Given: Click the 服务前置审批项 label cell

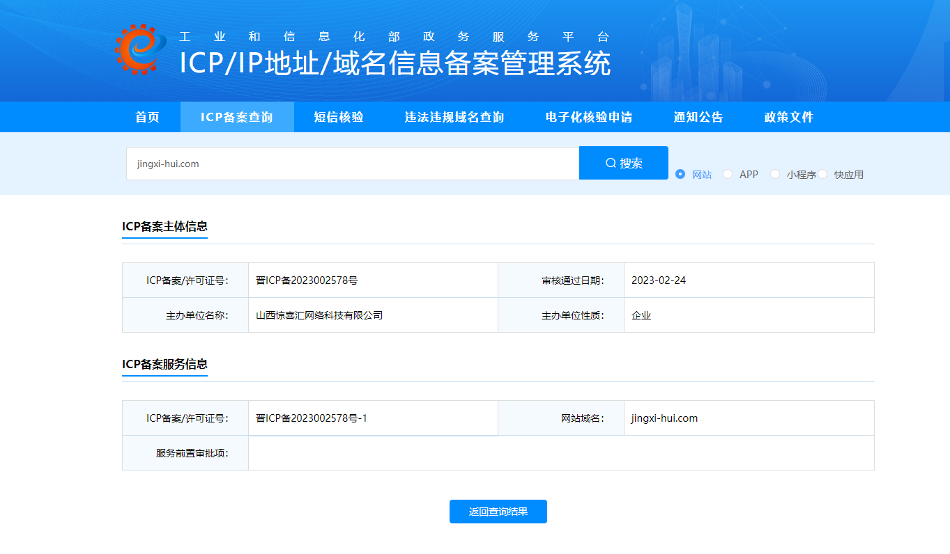Looking at the screenshot, I should 185,453.
